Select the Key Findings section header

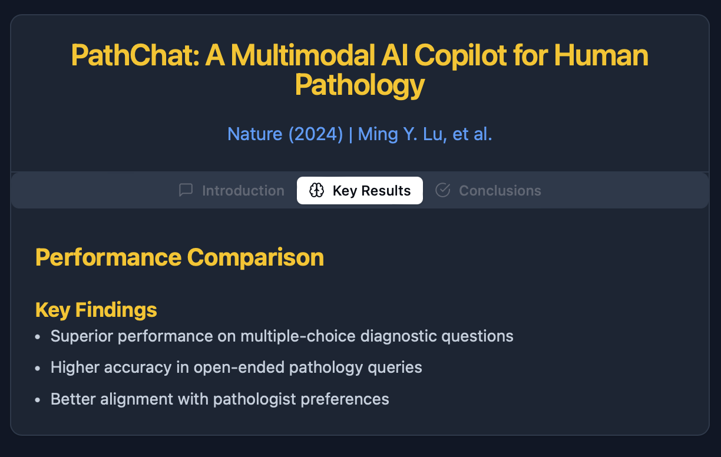96,309
